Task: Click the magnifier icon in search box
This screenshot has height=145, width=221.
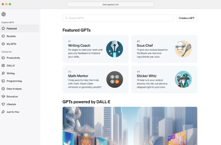Action: [x=66, y=18]
